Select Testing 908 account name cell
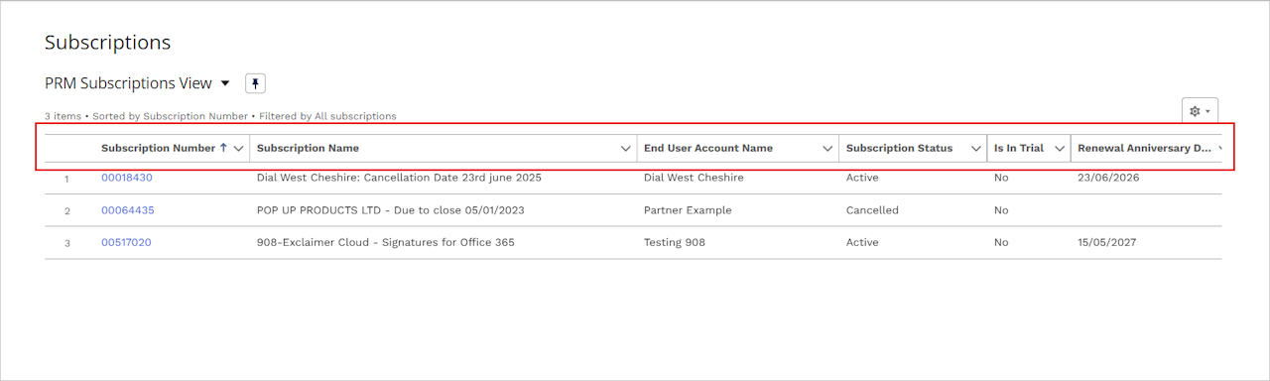This screenshot has height=381, width=1270. (x=675, y=242)
